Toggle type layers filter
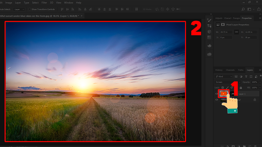 pos(246,76)
